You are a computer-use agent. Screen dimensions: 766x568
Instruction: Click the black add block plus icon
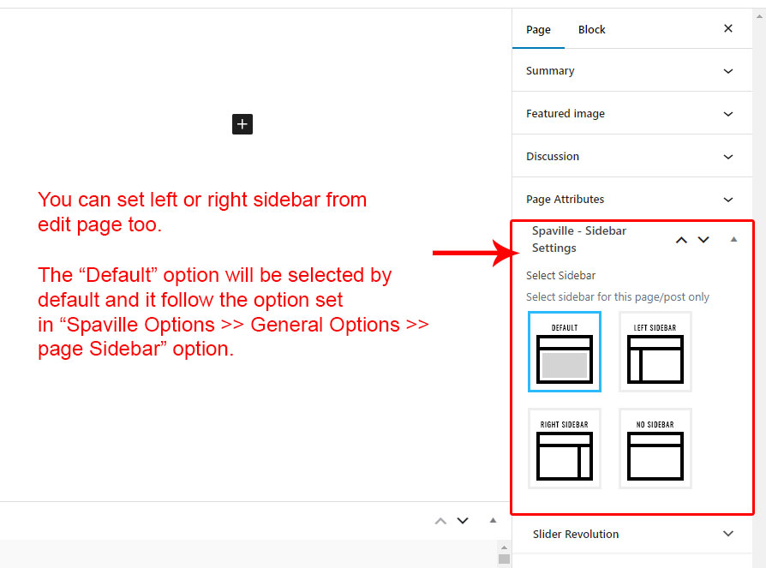pos(242,124)
